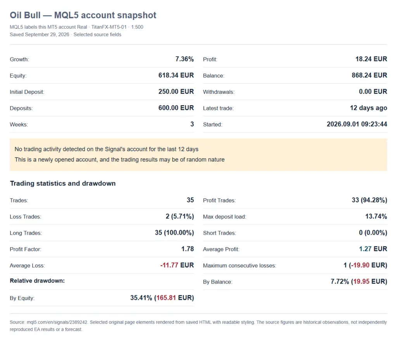
Task: Select the Initial Deposit value 250.00 EUR
Action: pyautogui.click(x=176, y=92)
